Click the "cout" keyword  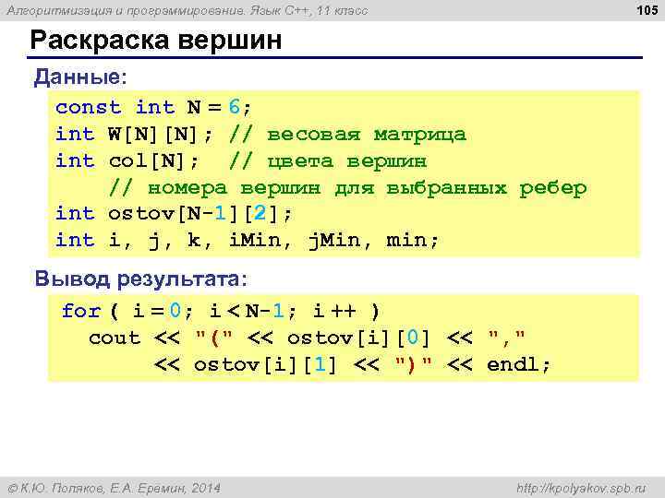click(x=115, y=338)
